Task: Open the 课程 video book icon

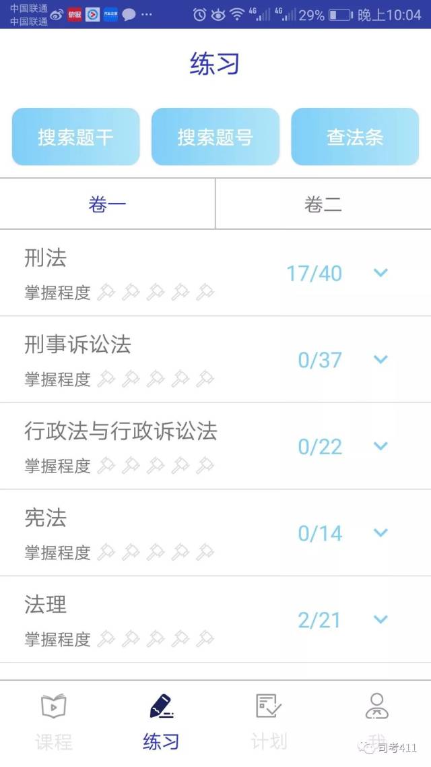Action: point(54,706)
